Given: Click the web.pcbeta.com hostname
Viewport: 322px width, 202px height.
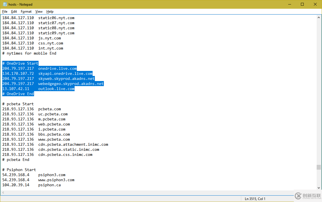Looking at the screenshot, I should tap(54, 124).
